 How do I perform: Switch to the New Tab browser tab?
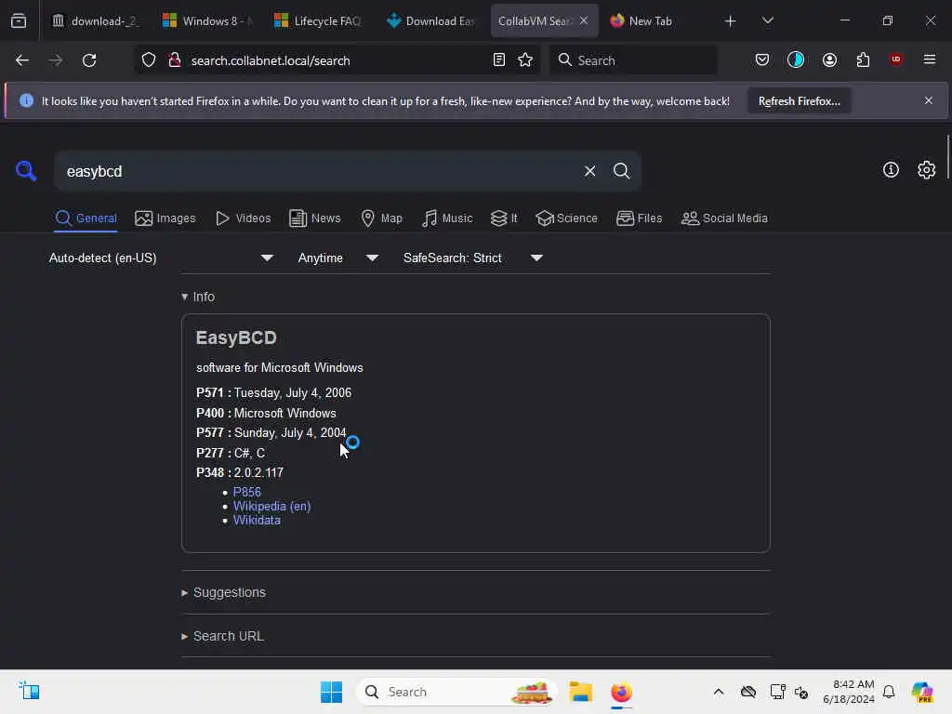pyautogui.click(x=653, y=21)
